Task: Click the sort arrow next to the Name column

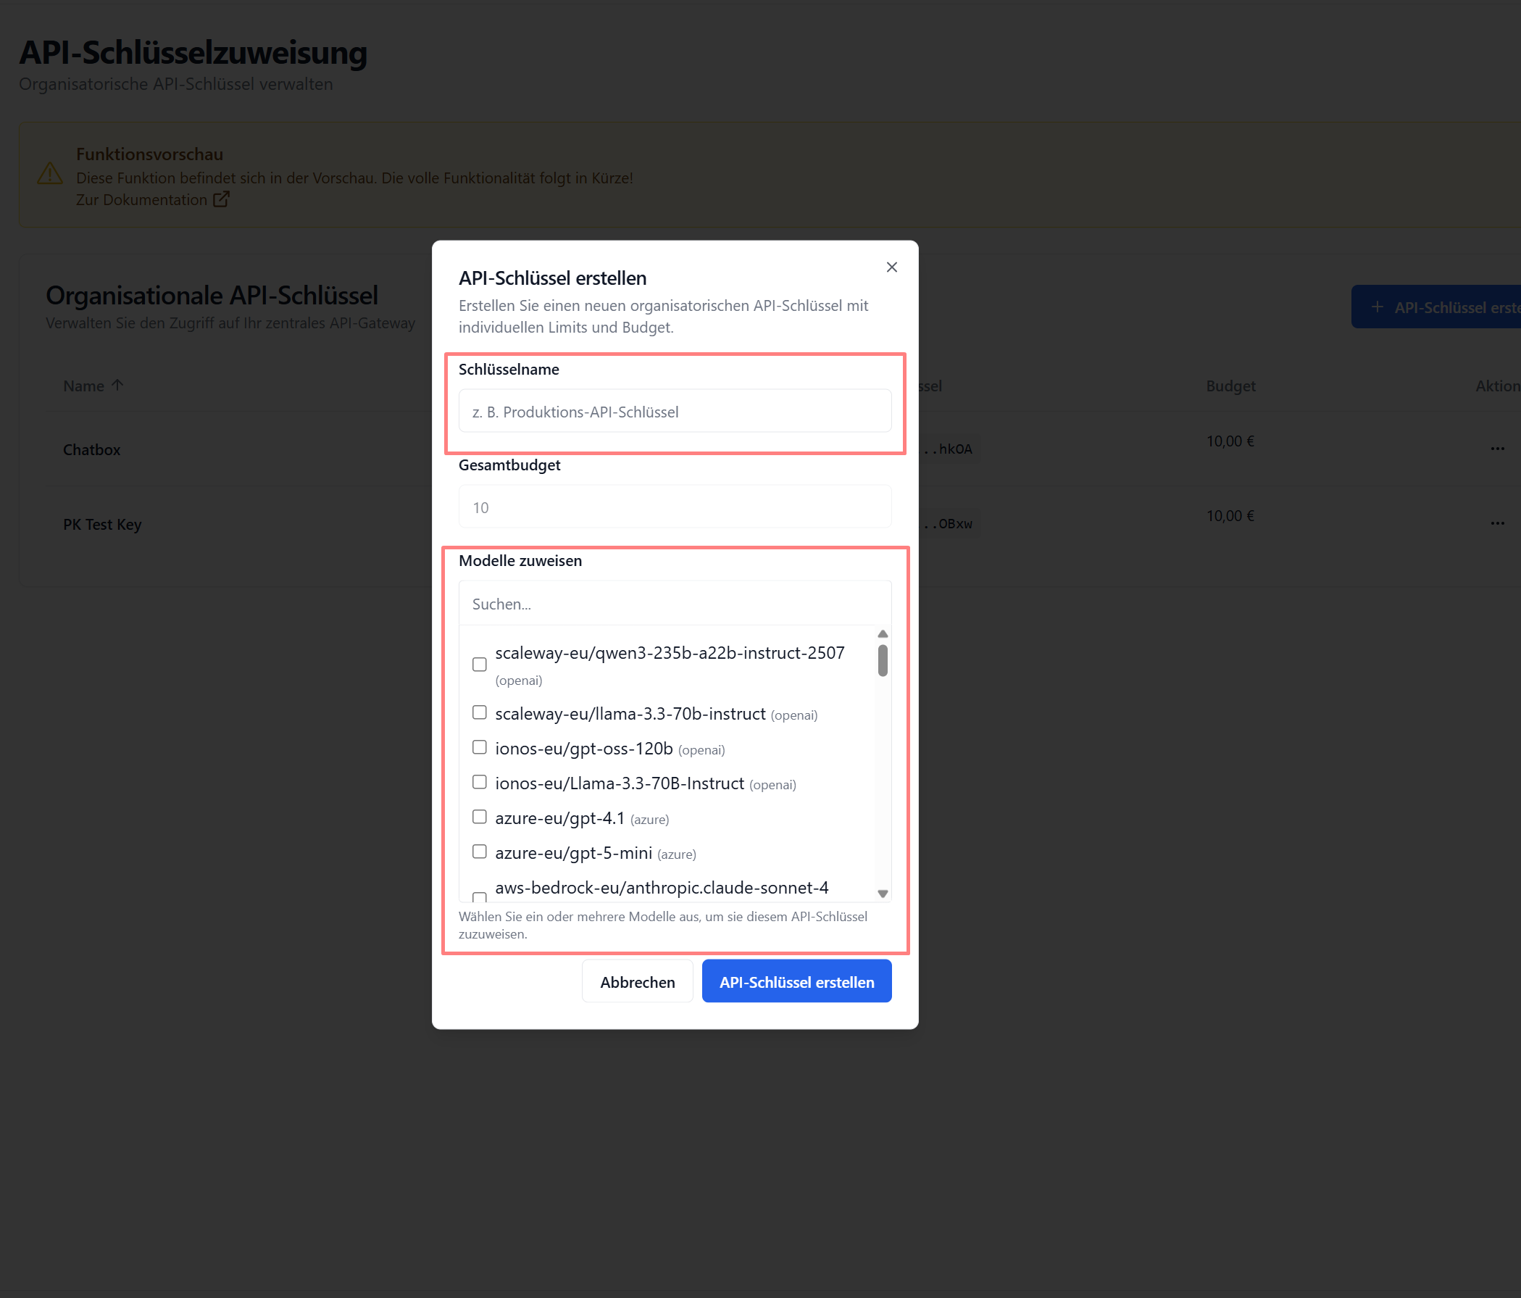Action: pyautogui.click(x=117, y=385)
